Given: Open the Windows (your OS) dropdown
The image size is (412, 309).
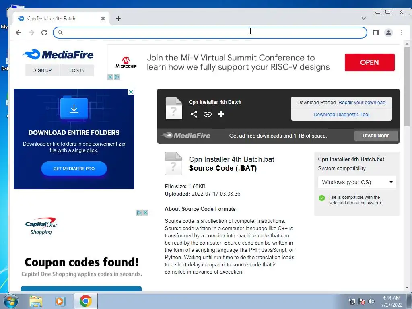Looking at the screenshot, I should point(357,182).
